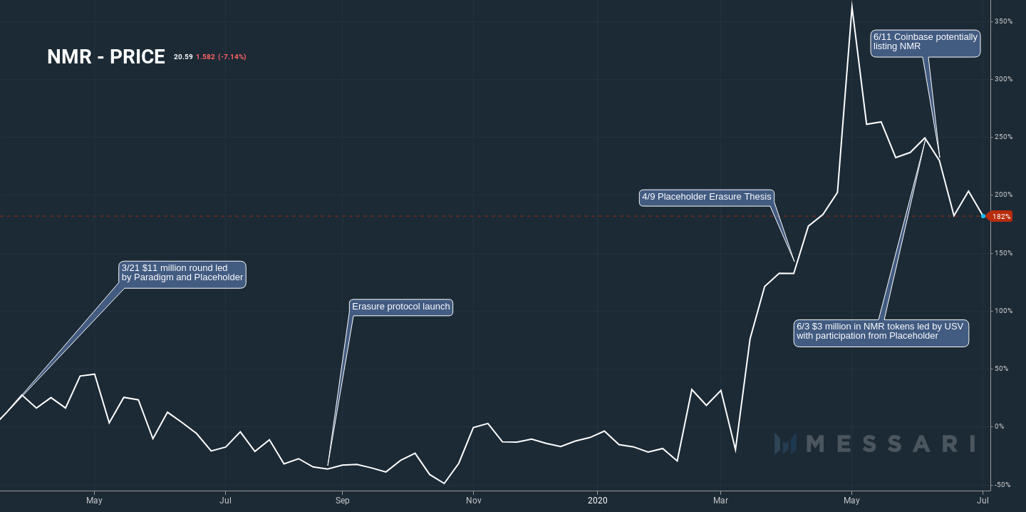Click the first May label on time axis
Screen dimensions: 1026x512
(95, 501)
